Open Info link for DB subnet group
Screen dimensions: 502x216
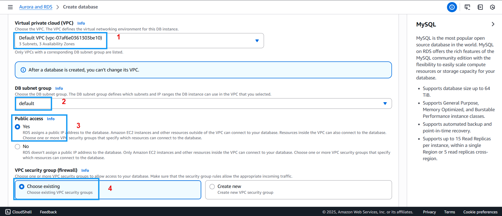[x=59, y=88]
